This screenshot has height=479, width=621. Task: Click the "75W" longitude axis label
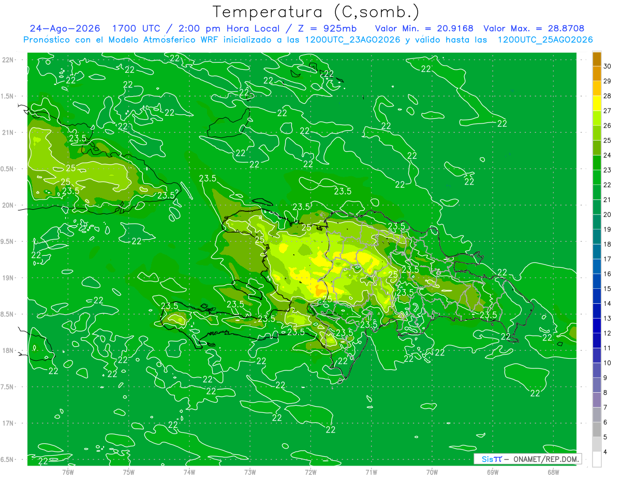point(129,472)
